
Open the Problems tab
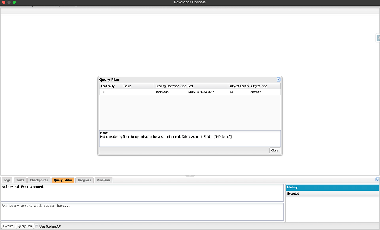104,180
